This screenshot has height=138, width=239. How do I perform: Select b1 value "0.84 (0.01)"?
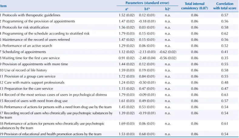click(147, 76)
